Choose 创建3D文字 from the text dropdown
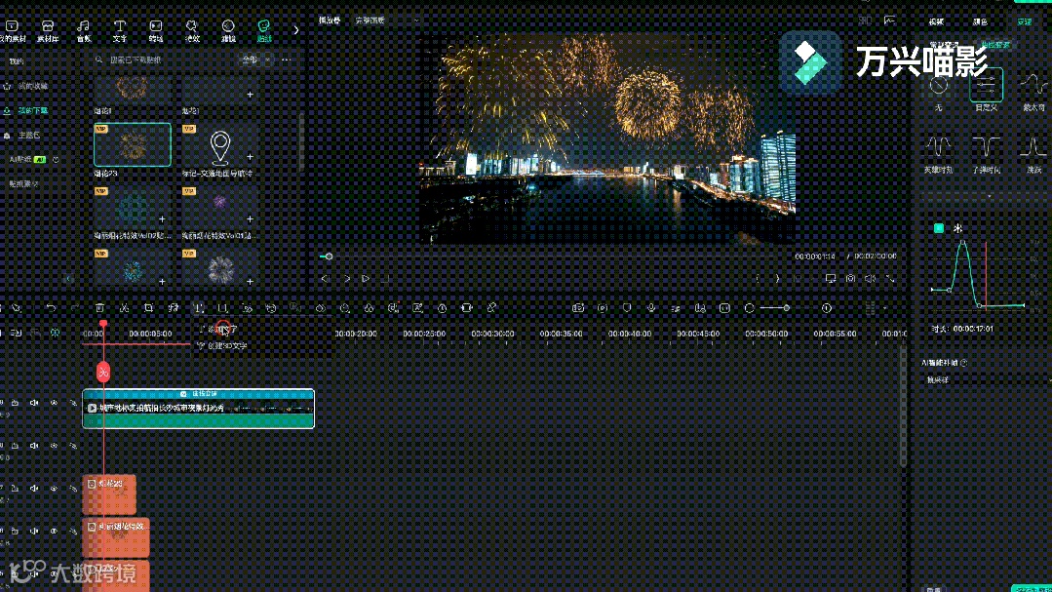The image size is (1052, 592). point(222,345)
